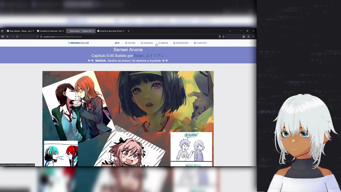Stop page loading with the X button
Viewport: 341px width, 192px height.
(x=17, y=37)
